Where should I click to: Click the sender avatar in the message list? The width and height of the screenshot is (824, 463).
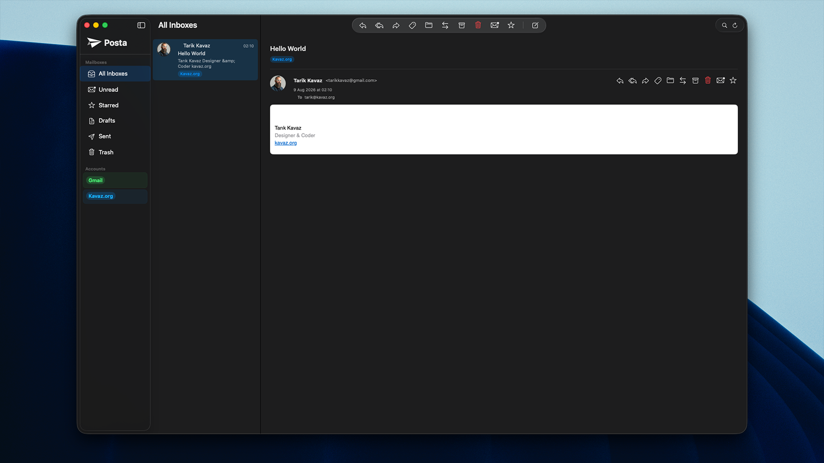164,49
